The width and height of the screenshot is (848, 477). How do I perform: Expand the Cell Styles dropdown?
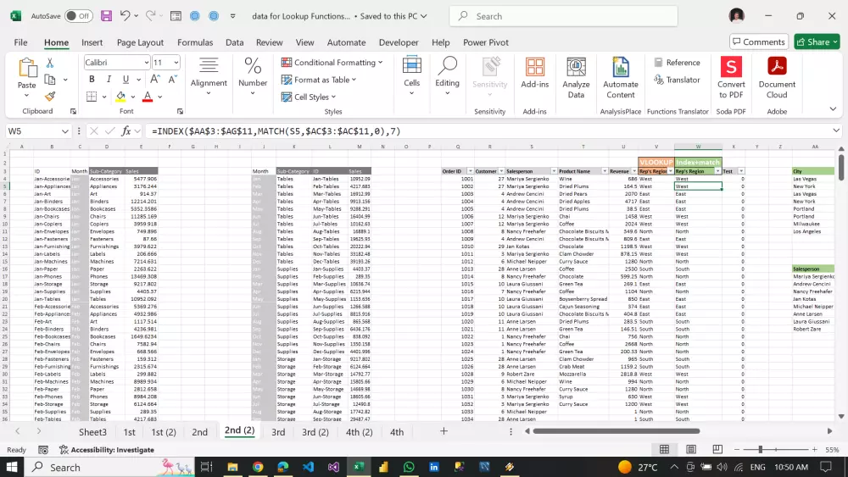coord(311,97)
